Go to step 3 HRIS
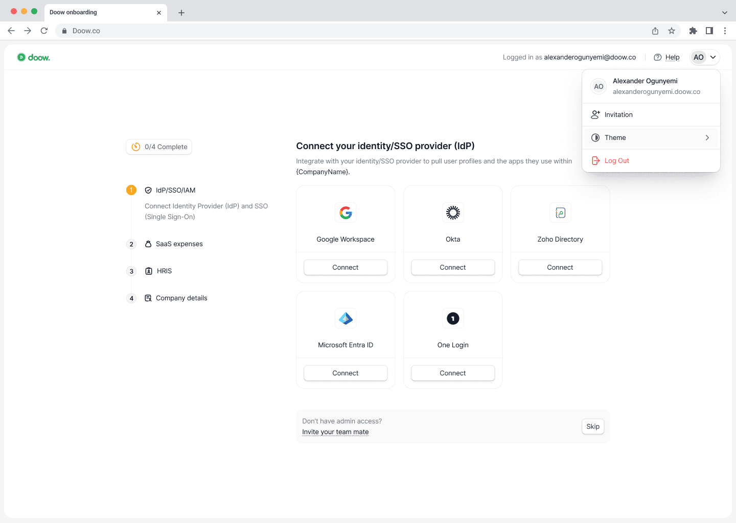 click(x=149, y=271)
